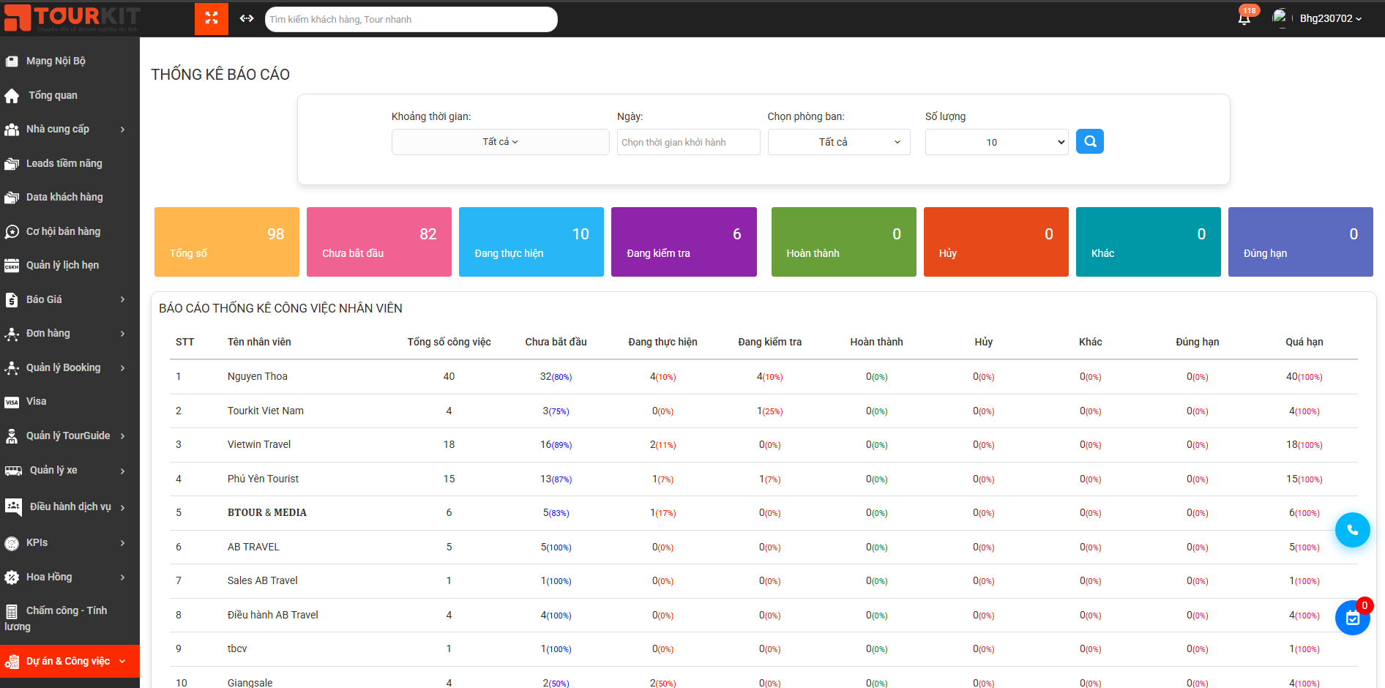Open Visa menu item
Image resolution: width=1385 pixels, height=688 pixels.
point(36,401)
